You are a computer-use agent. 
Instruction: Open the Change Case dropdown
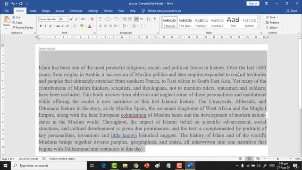click(x=84, y=19)
